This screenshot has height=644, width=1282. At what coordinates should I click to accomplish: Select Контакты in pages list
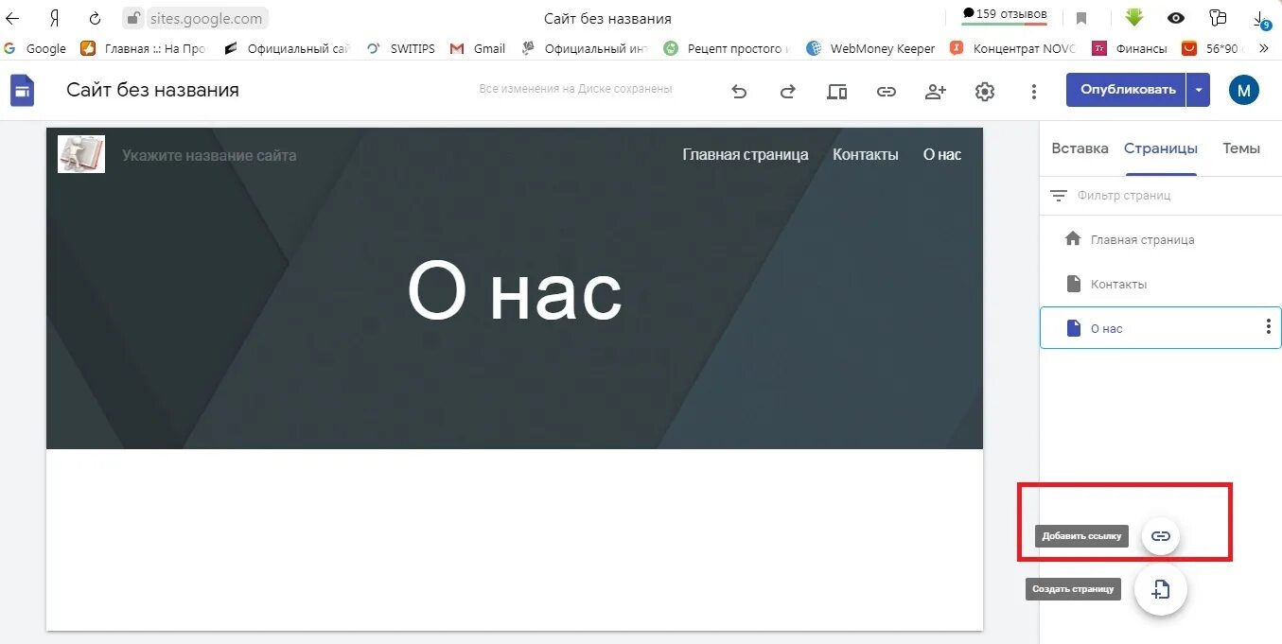1161,284
